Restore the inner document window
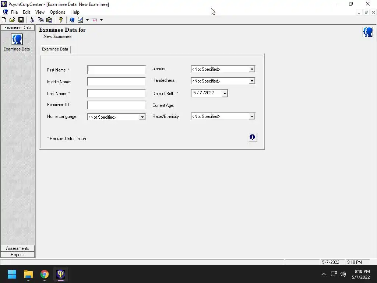Image resolution: width=377 pixels, height=283 pixels. click(366, 13)
